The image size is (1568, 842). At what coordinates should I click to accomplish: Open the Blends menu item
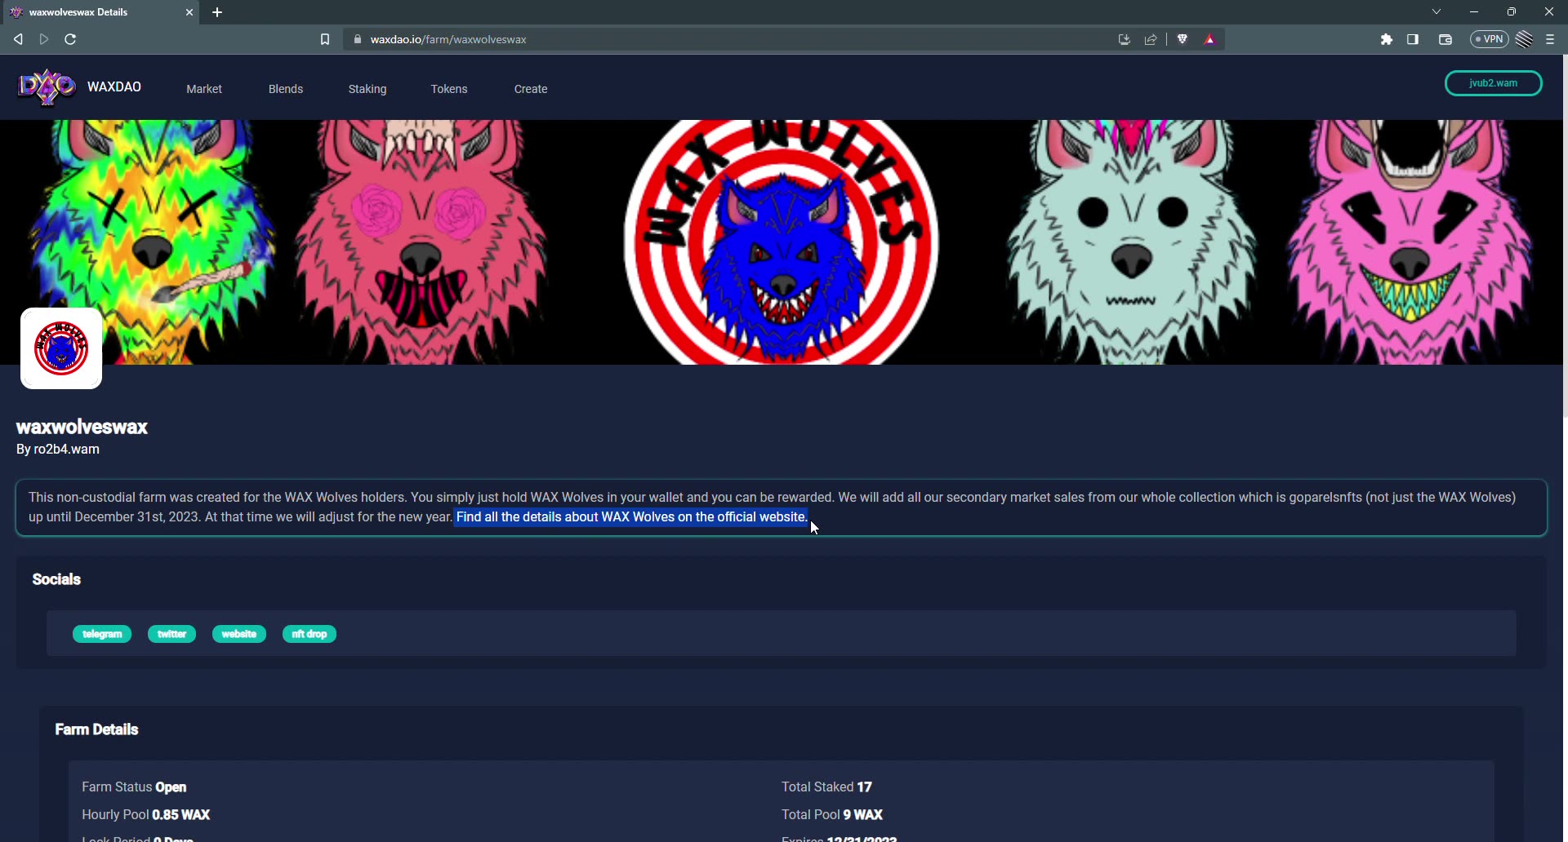click(286, 89)
